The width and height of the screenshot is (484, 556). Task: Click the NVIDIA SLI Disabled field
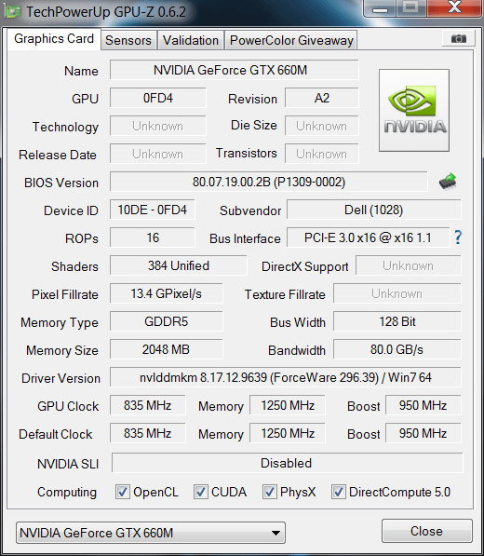point(288,463)
